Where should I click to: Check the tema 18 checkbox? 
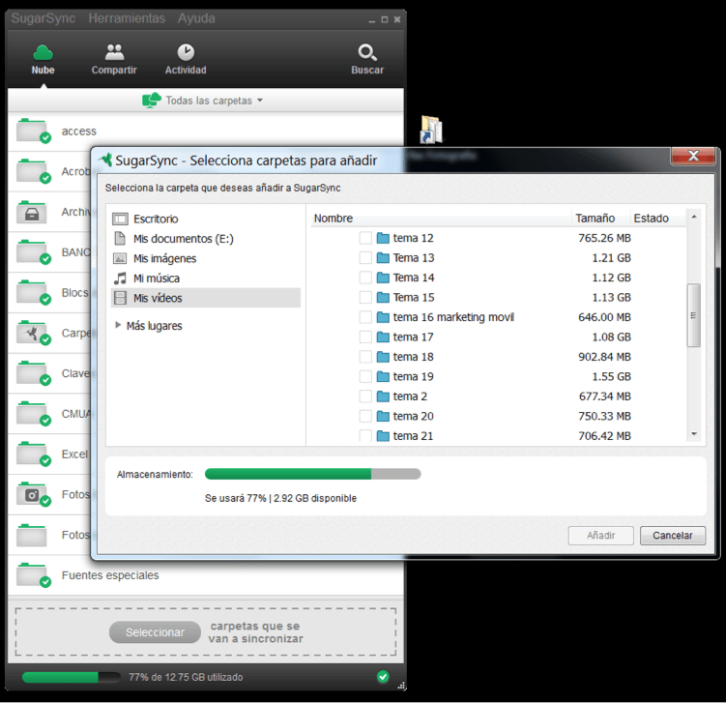tap(365, 357)
